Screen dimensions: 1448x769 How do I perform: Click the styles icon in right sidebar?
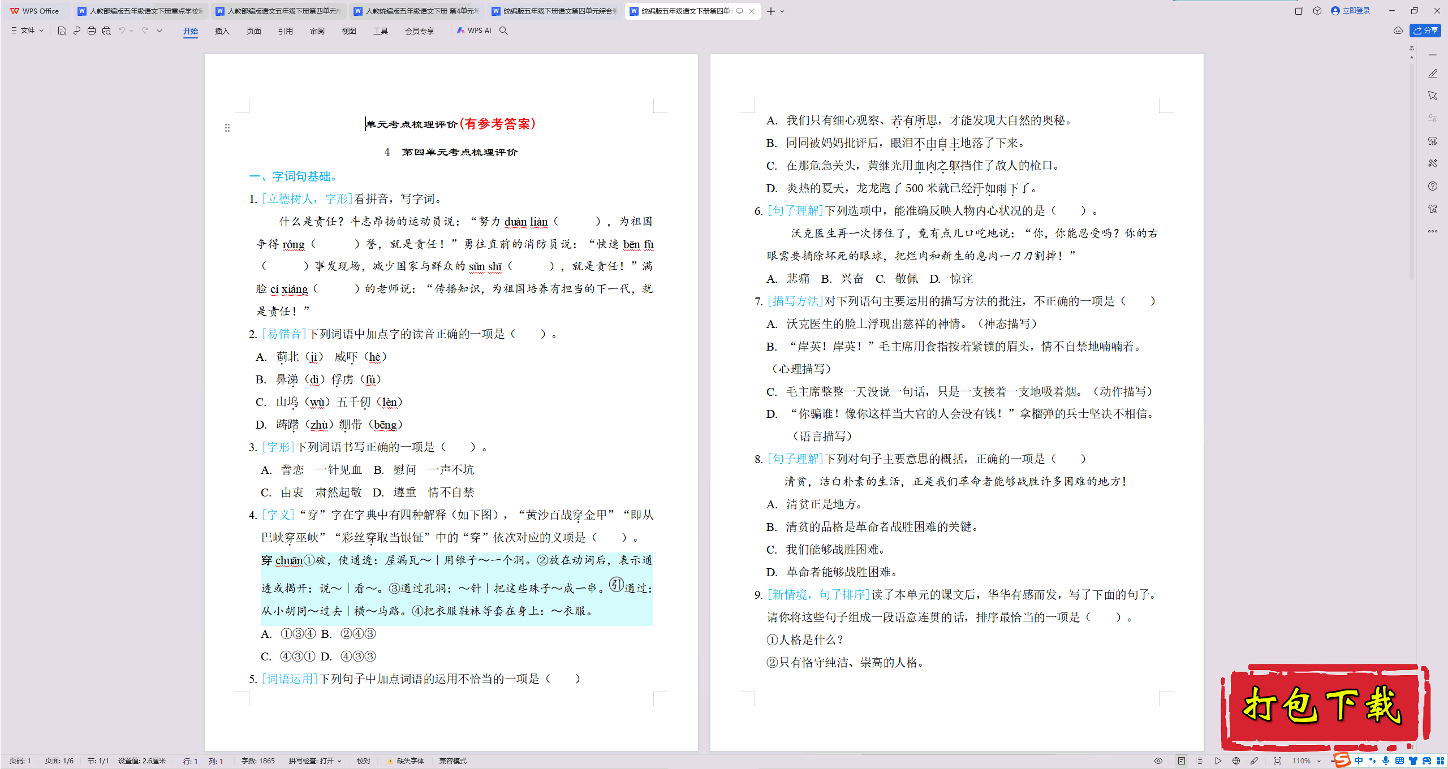click(1433, 141)
